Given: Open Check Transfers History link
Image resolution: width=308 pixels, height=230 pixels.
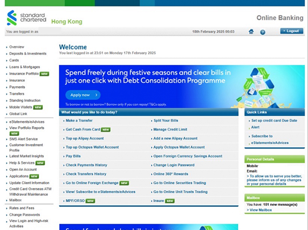Looking at the screenshot, I should pos(86,174).
